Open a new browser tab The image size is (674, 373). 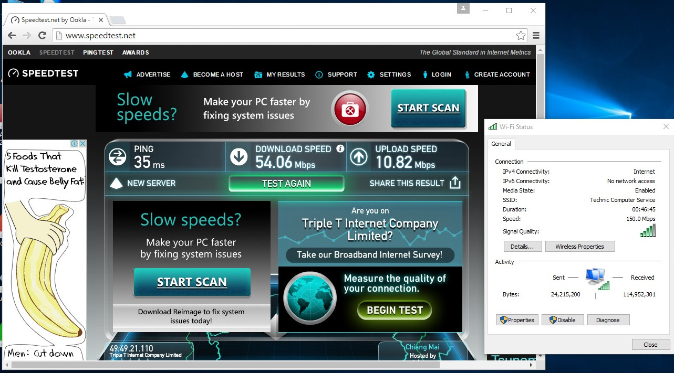[117, 20]
